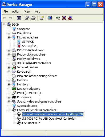The height and width of the screenshot is (137, 105).
Task: Expand the Floppy disk drives category
Action: pos(9,59)
